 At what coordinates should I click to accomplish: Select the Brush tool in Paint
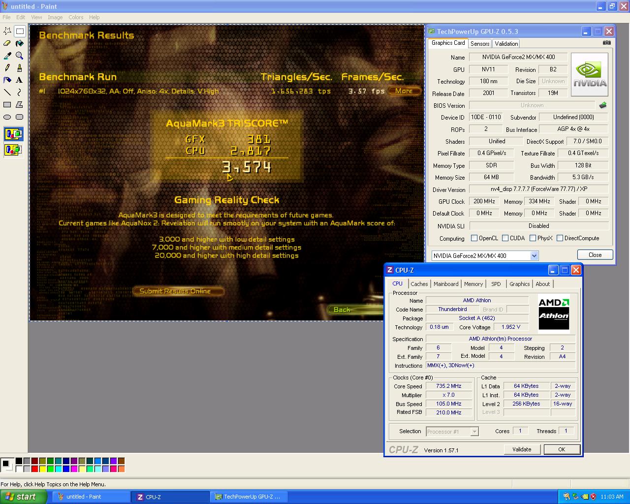[20, 68]
